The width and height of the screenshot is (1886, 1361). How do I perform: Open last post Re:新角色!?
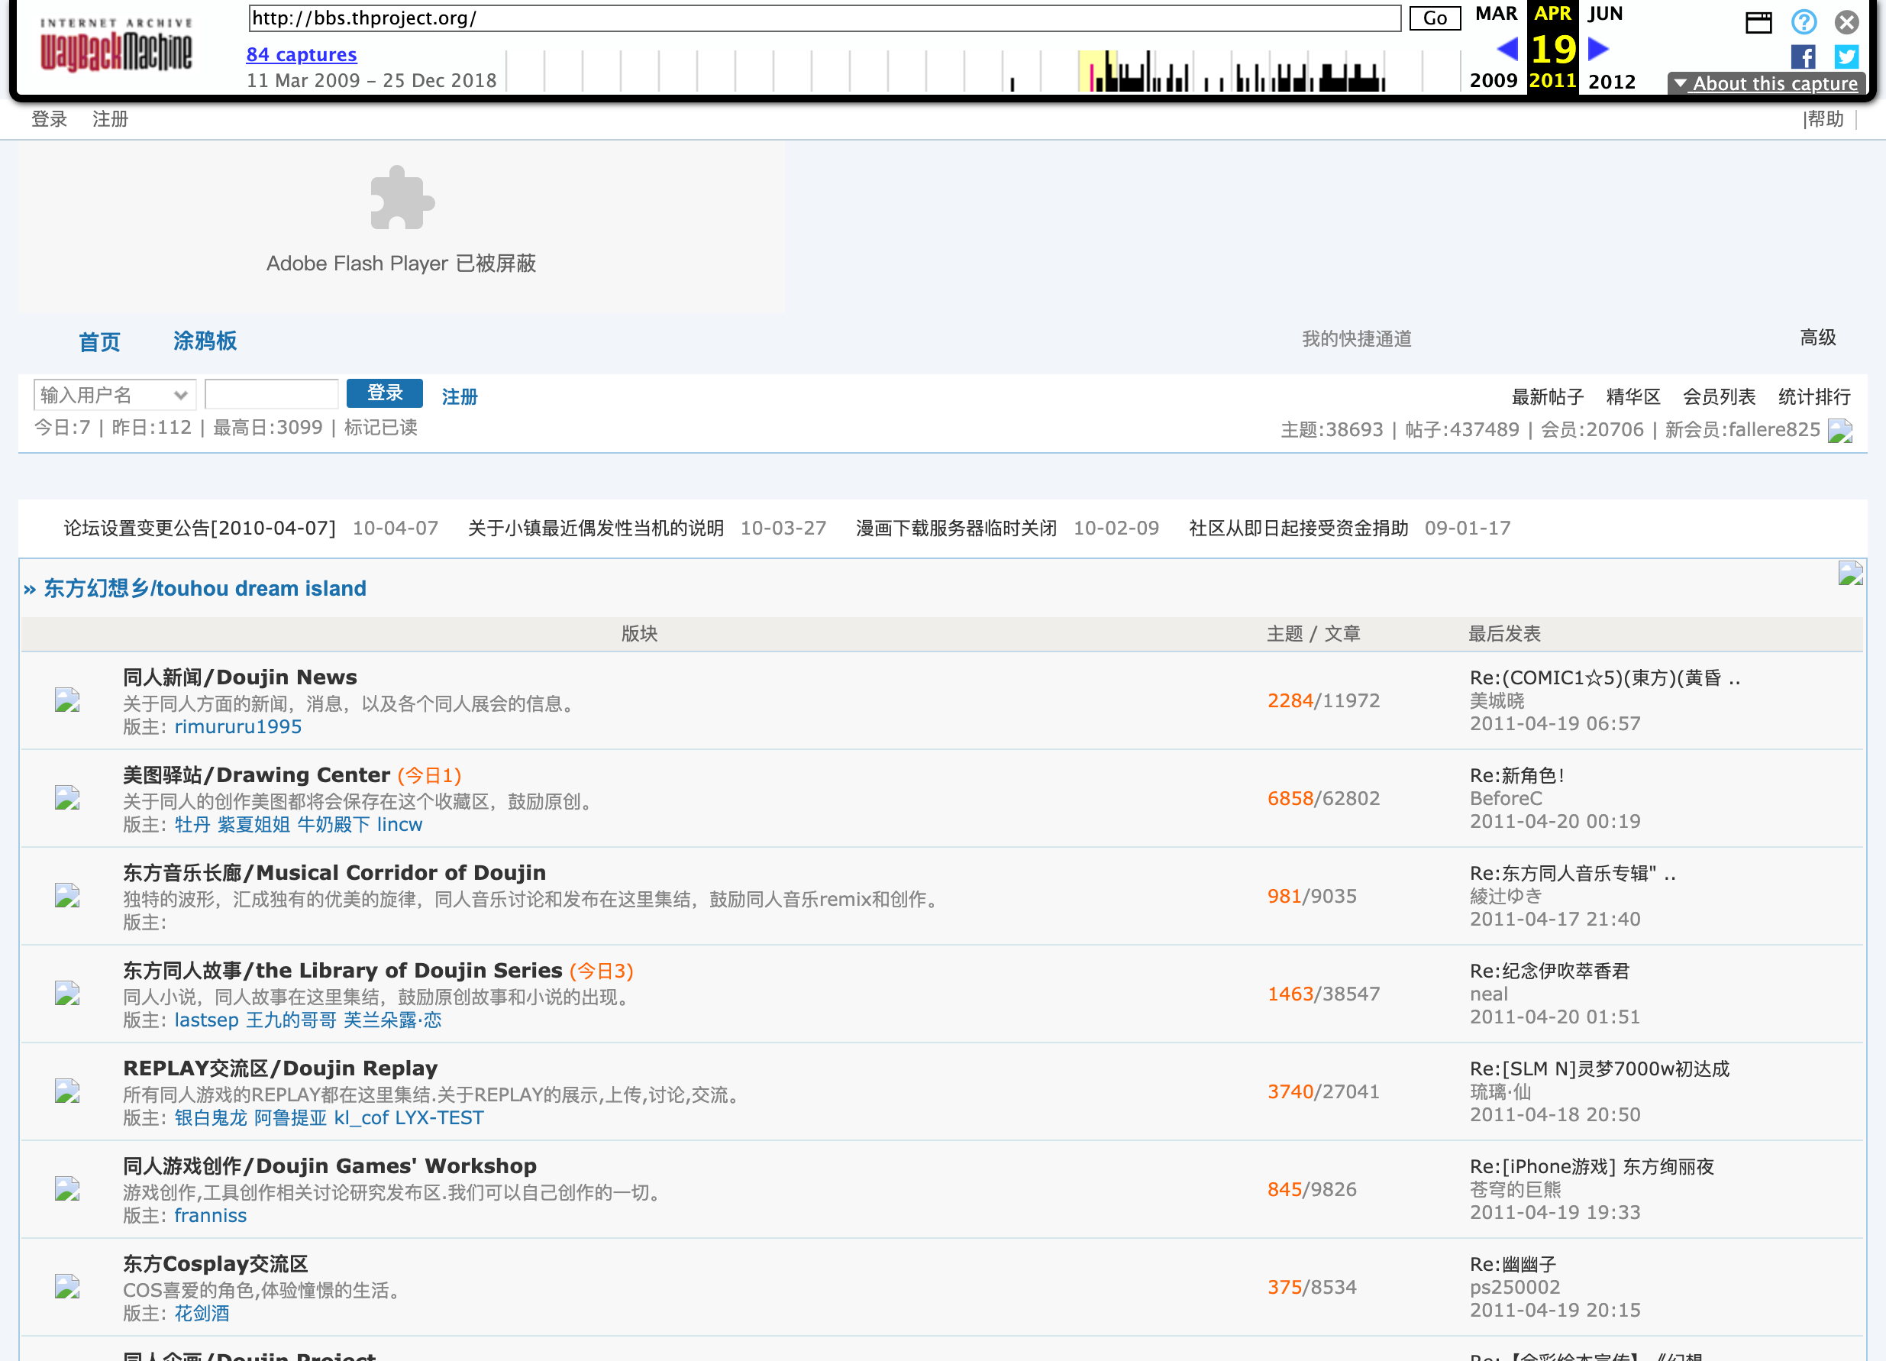point(1516,775)
